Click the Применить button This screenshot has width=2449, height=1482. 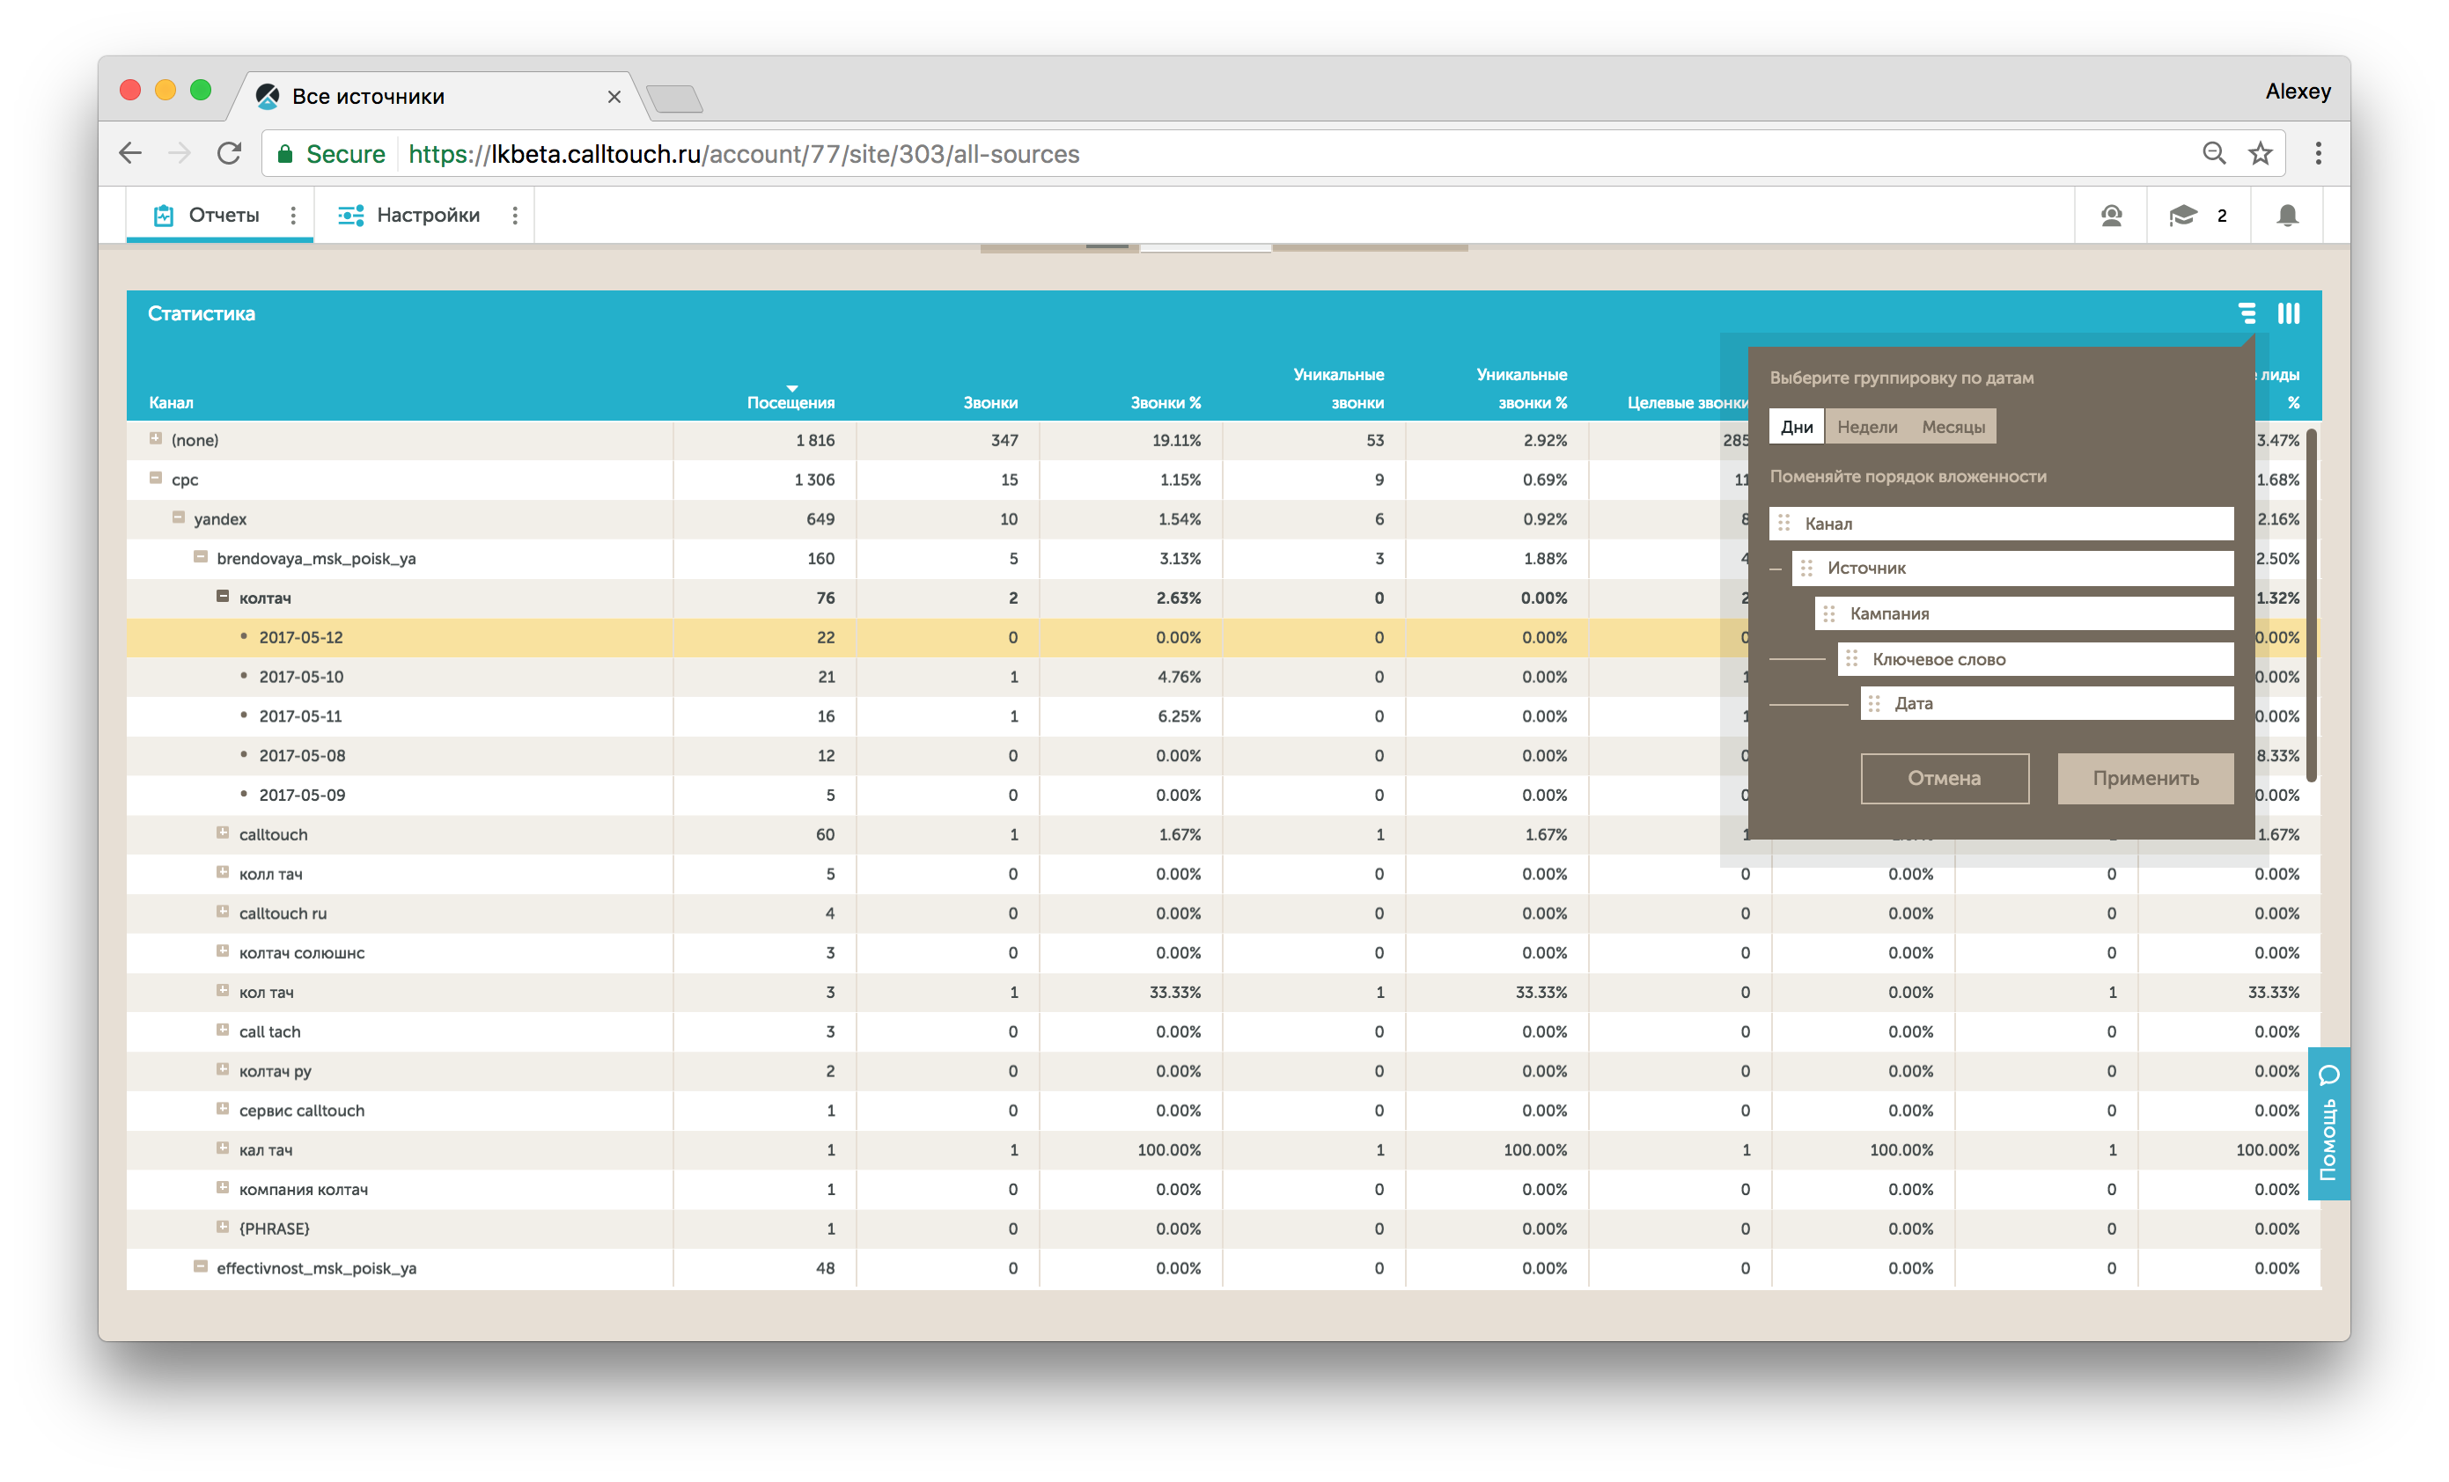click(x=2145, y=779)
